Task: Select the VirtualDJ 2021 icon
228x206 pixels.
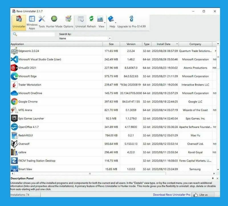Action: pos(14,68)
